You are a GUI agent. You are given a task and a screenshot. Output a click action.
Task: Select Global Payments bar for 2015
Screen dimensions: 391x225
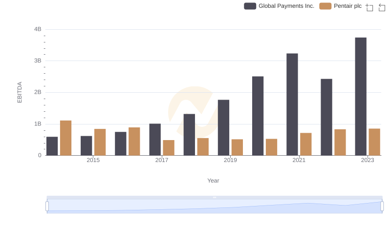[x=87, y=146]
